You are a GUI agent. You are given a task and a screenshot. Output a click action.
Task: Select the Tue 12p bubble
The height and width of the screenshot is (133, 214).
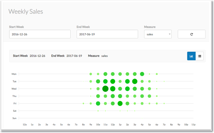113,81
